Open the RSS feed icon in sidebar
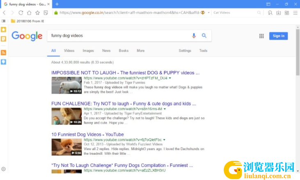The height and width of the screenshot is (180, 300). (x=3, y=52)
